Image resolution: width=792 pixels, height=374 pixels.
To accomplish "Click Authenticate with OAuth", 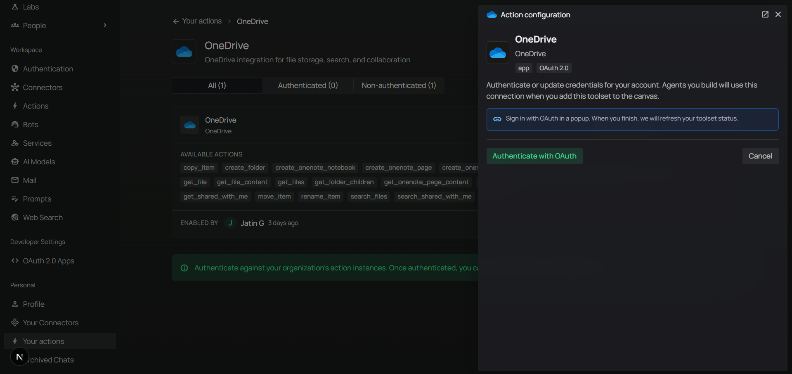I will point(534,156).
